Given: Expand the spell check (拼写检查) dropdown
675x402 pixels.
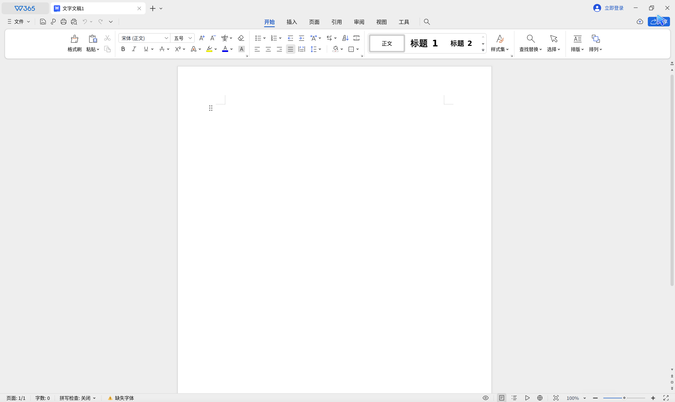Looking at the screenshot, I should [x=94, y=398].
